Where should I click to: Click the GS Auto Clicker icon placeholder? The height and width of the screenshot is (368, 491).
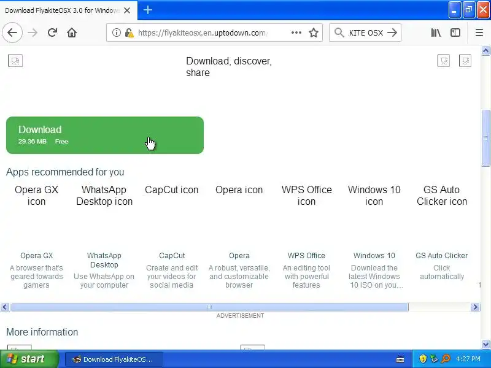[442, 195]
